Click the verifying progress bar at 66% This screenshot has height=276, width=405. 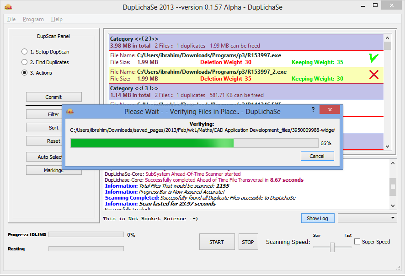[194, 143]
